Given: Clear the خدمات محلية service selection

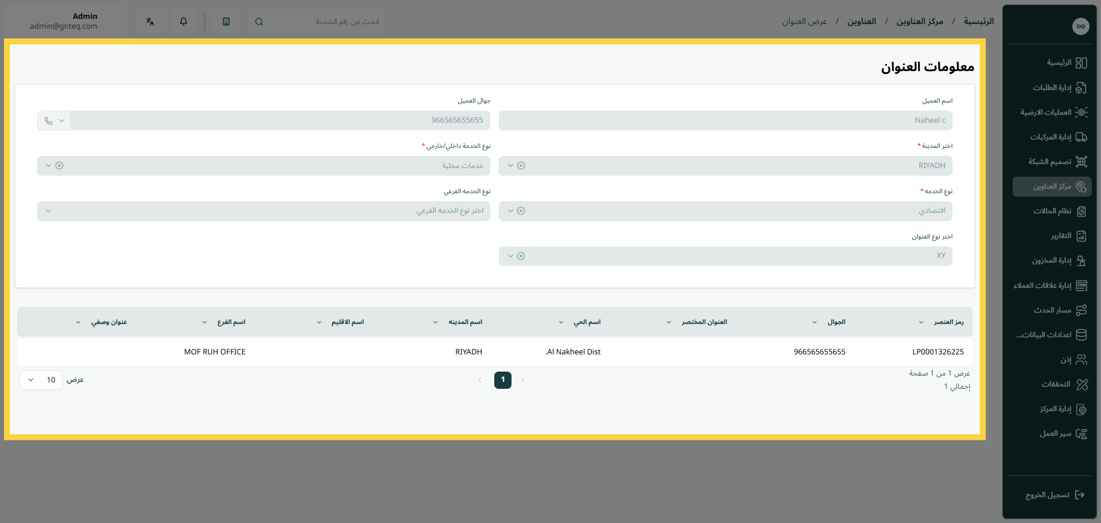Looking at the screenshot, I should tap(59, 166).
